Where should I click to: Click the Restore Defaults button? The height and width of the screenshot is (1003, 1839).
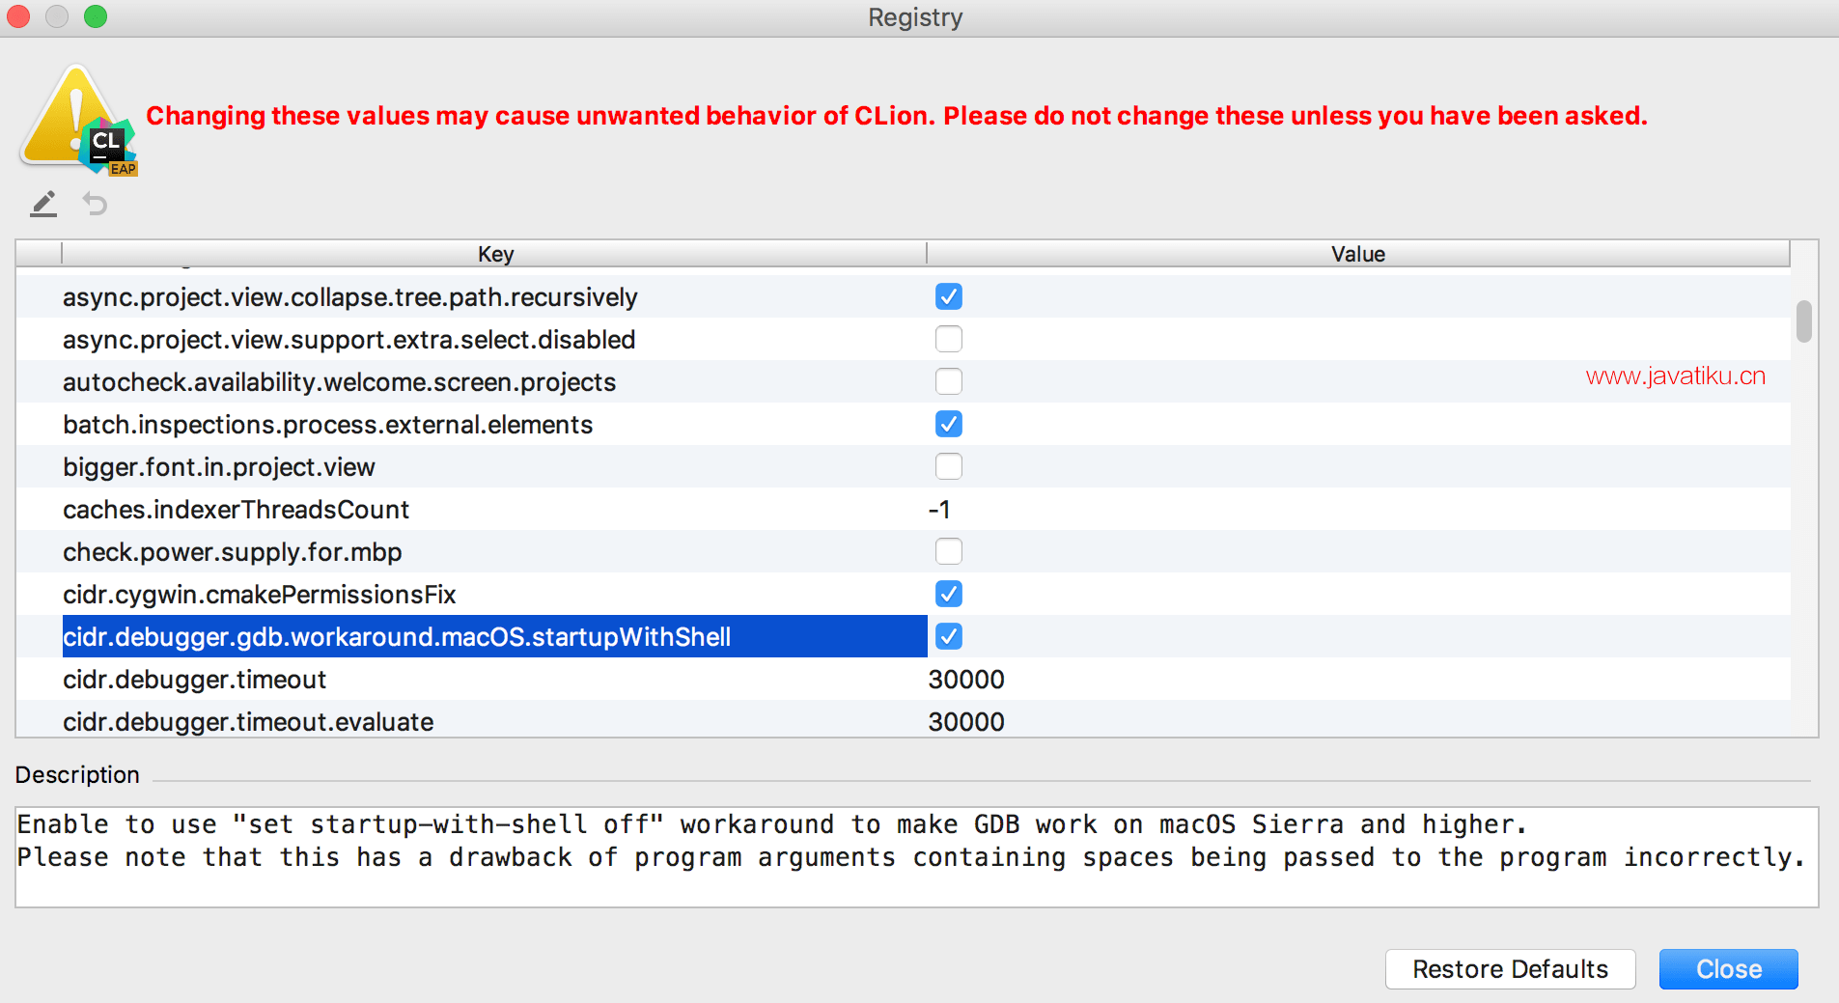1510,969
